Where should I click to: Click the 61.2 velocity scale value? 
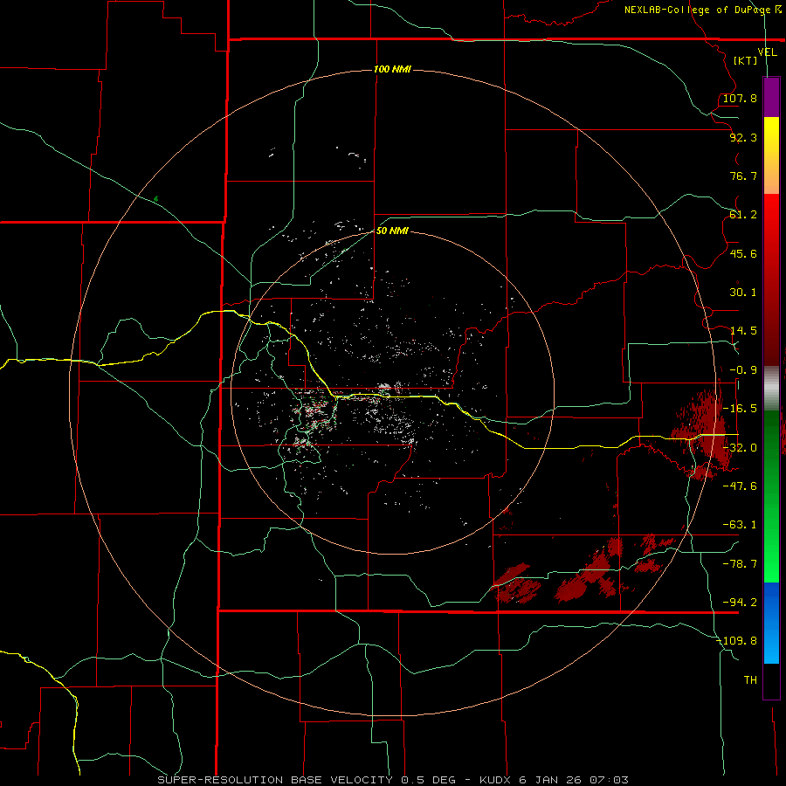tap(743, 215)
